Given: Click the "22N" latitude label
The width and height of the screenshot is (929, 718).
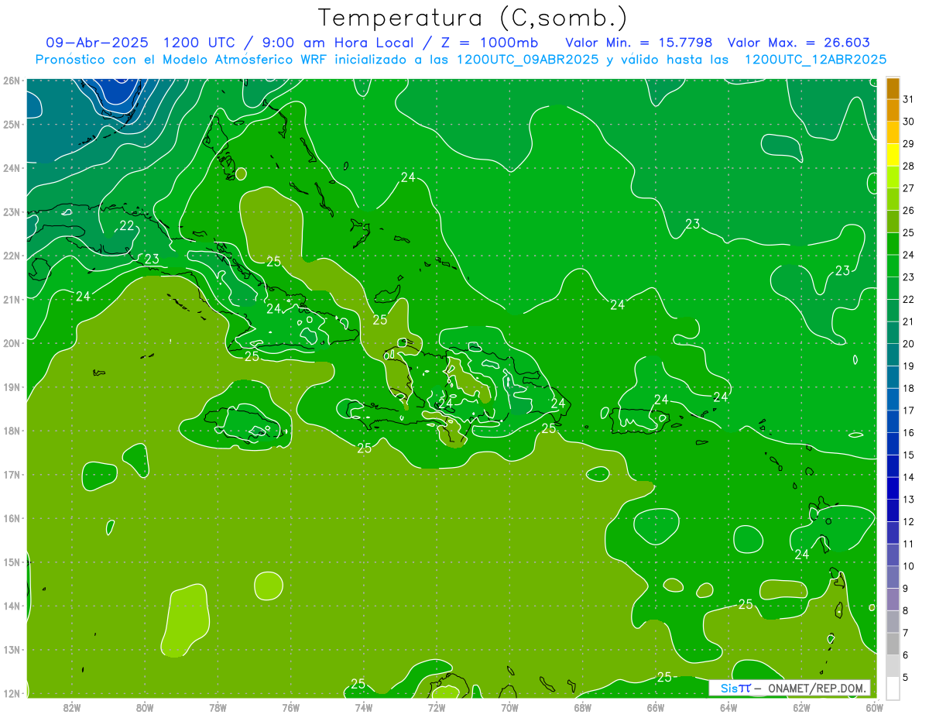Looking at the screenshot, I should click(x=12, y=256).
